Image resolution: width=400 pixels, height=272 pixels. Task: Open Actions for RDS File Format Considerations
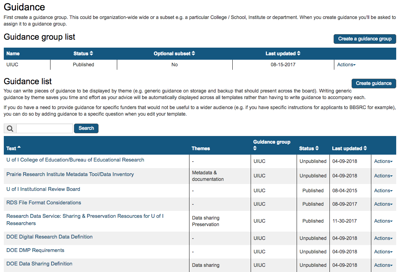[383, 204]
